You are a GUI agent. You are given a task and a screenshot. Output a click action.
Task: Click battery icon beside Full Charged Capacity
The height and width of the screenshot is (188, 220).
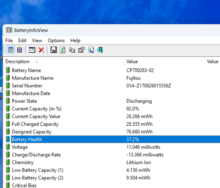(8, 124)
